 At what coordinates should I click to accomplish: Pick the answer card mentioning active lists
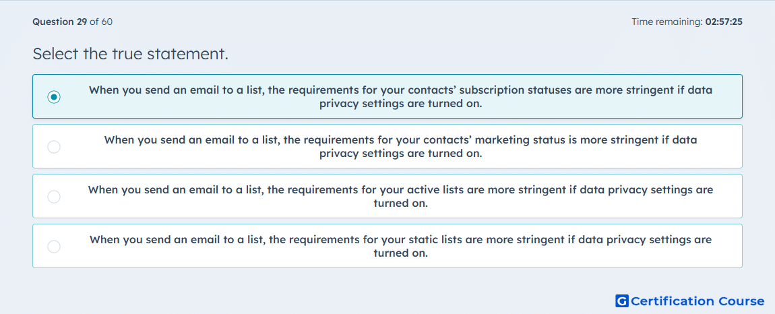[387, 196]
